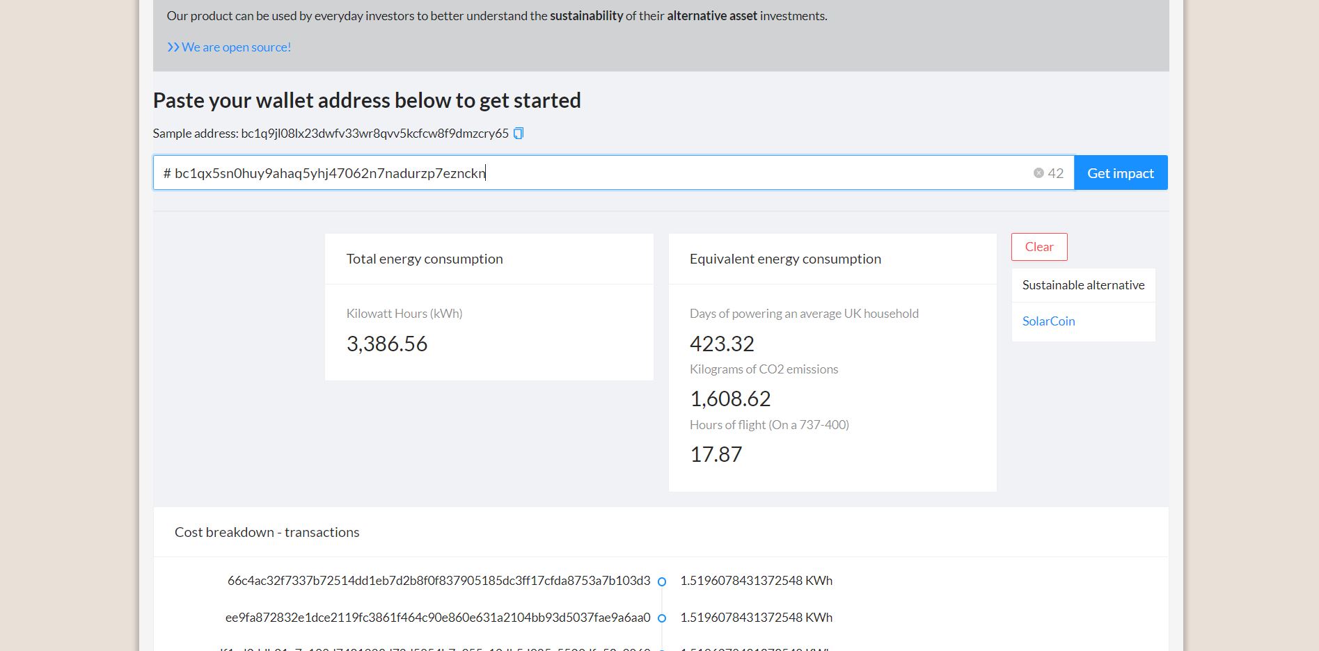Click the 'Paste your wallet address' heading
Image resolution: width=1319 pixels, height=651 pixels.
point(367,100)
